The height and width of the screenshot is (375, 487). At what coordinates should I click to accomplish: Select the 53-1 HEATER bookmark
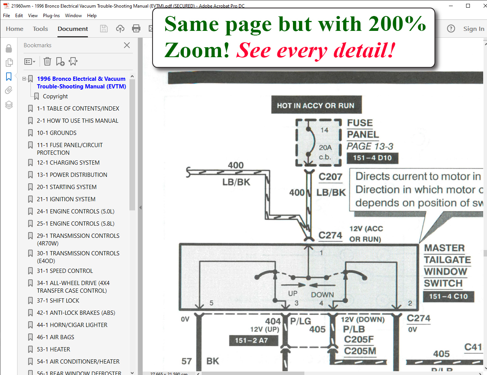pos(53,349)
